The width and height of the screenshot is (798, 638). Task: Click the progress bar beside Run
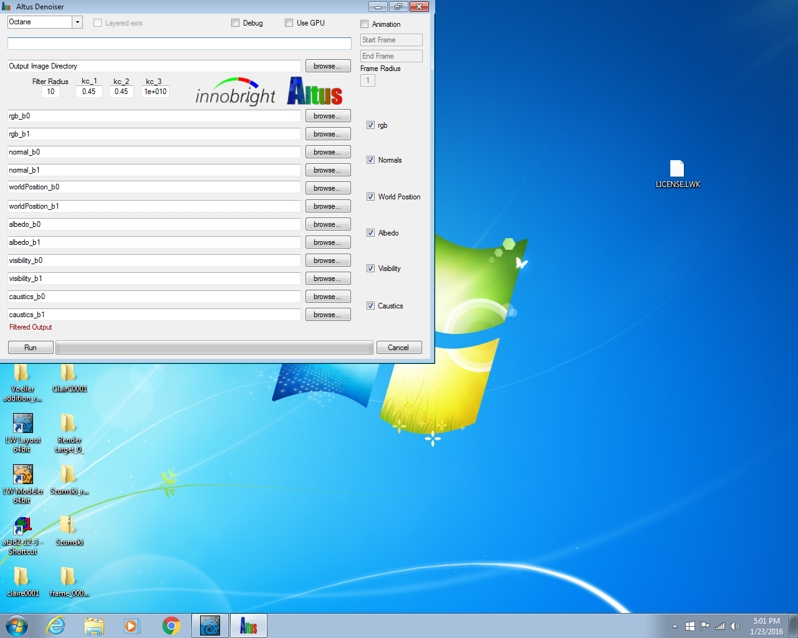click(214, 348)
